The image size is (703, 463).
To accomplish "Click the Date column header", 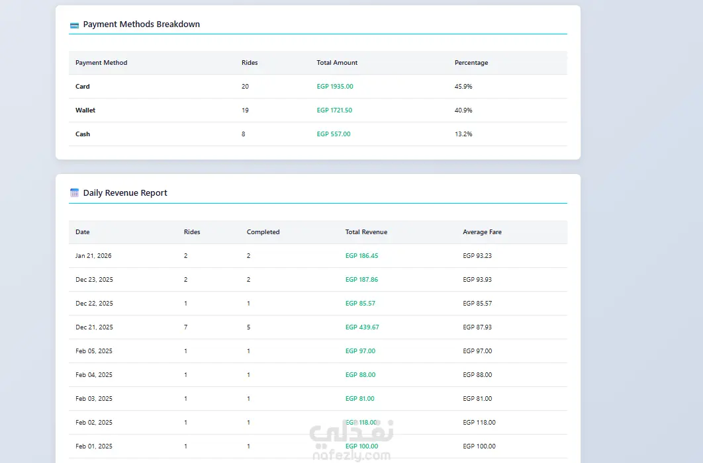I will click(x=83, y=232).
